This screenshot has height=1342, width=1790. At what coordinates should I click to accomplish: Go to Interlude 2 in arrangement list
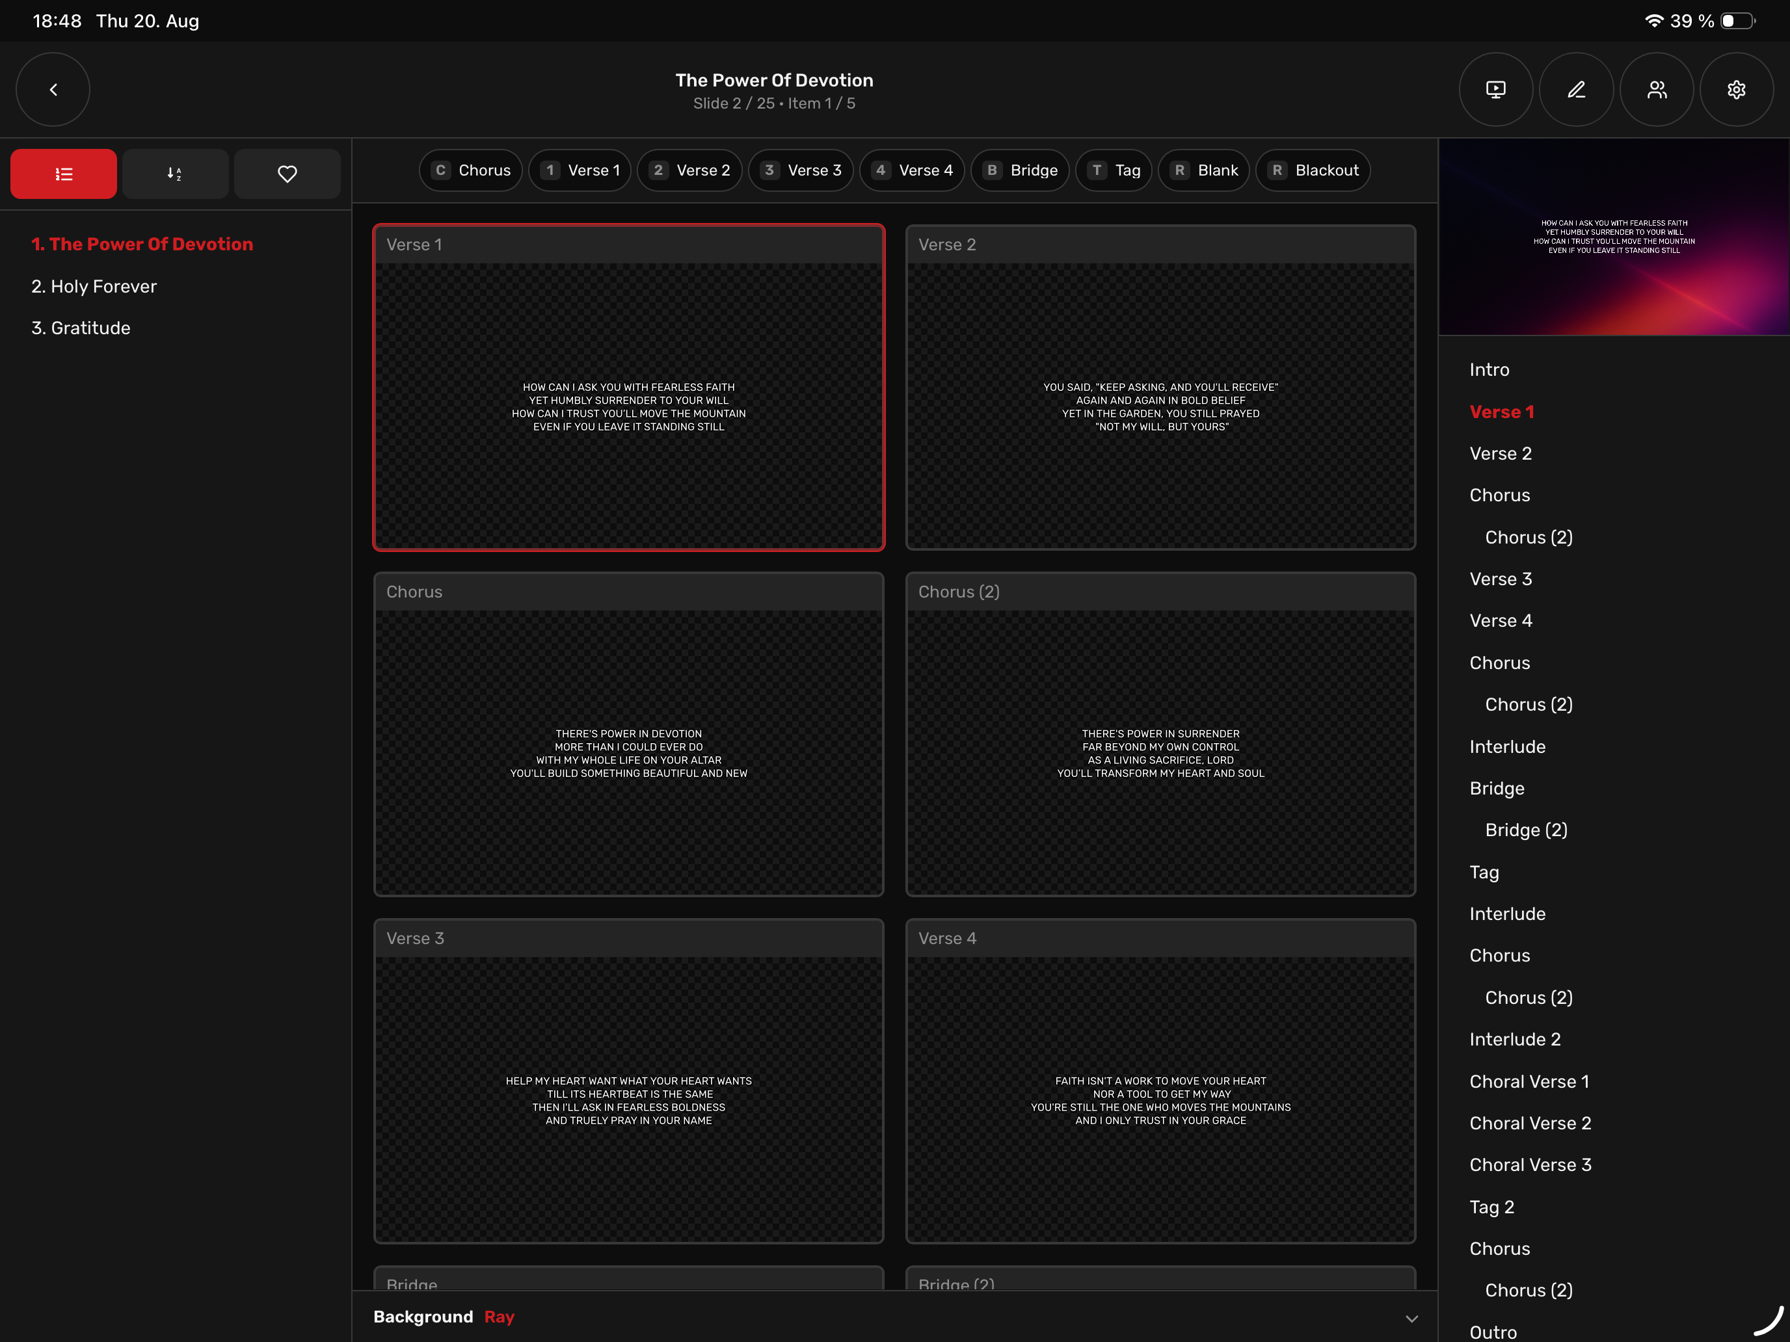coord(1515,1040)
